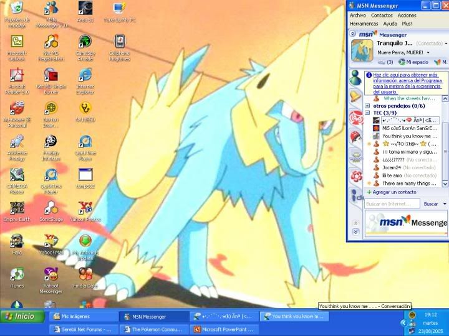Click Mi espacio link

(x=413, y=62)
